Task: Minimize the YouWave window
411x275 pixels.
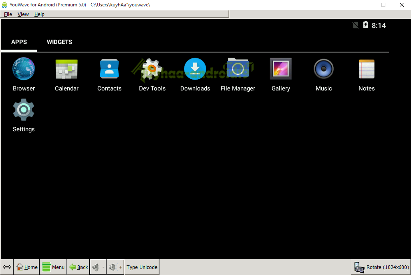Action: pyautogui.click(x=365, y=5)
